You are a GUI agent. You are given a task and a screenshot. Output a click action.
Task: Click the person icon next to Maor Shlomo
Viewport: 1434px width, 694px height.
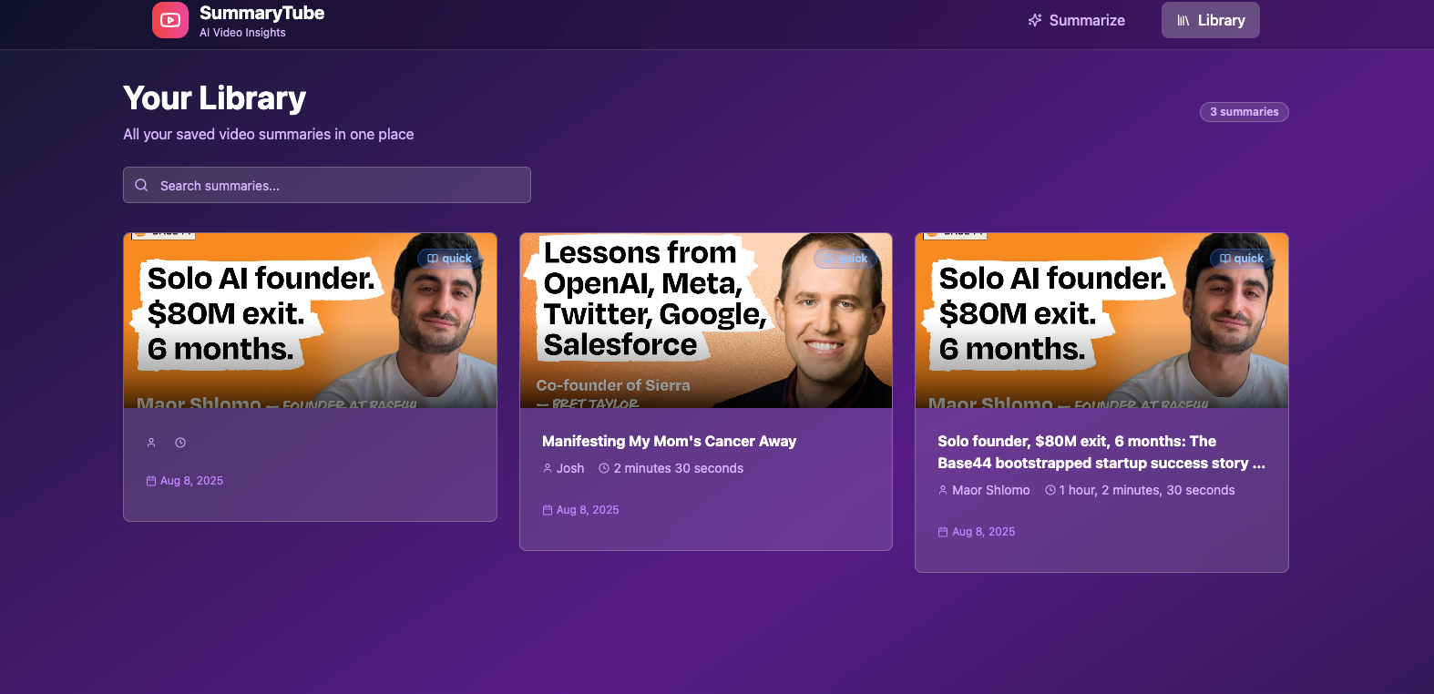tap(943, 490)
